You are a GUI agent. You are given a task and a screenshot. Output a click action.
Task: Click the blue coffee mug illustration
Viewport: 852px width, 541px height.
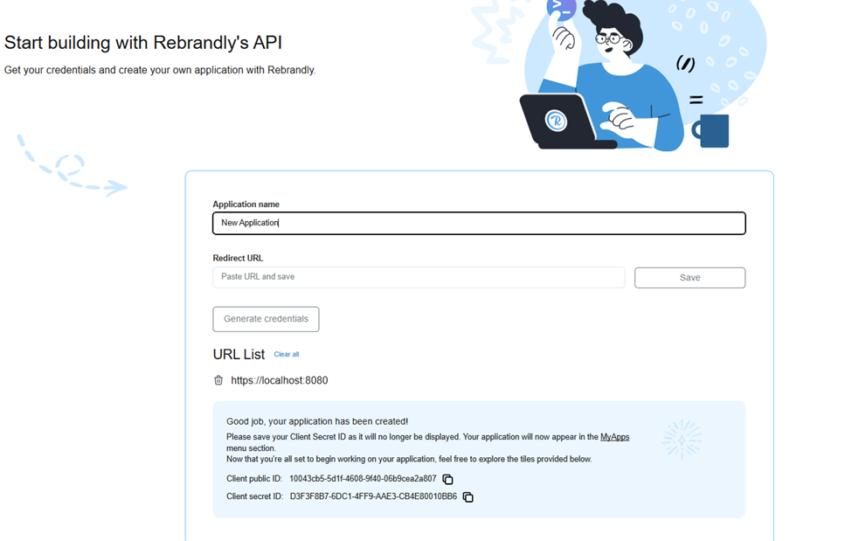[x=712, y=130]
